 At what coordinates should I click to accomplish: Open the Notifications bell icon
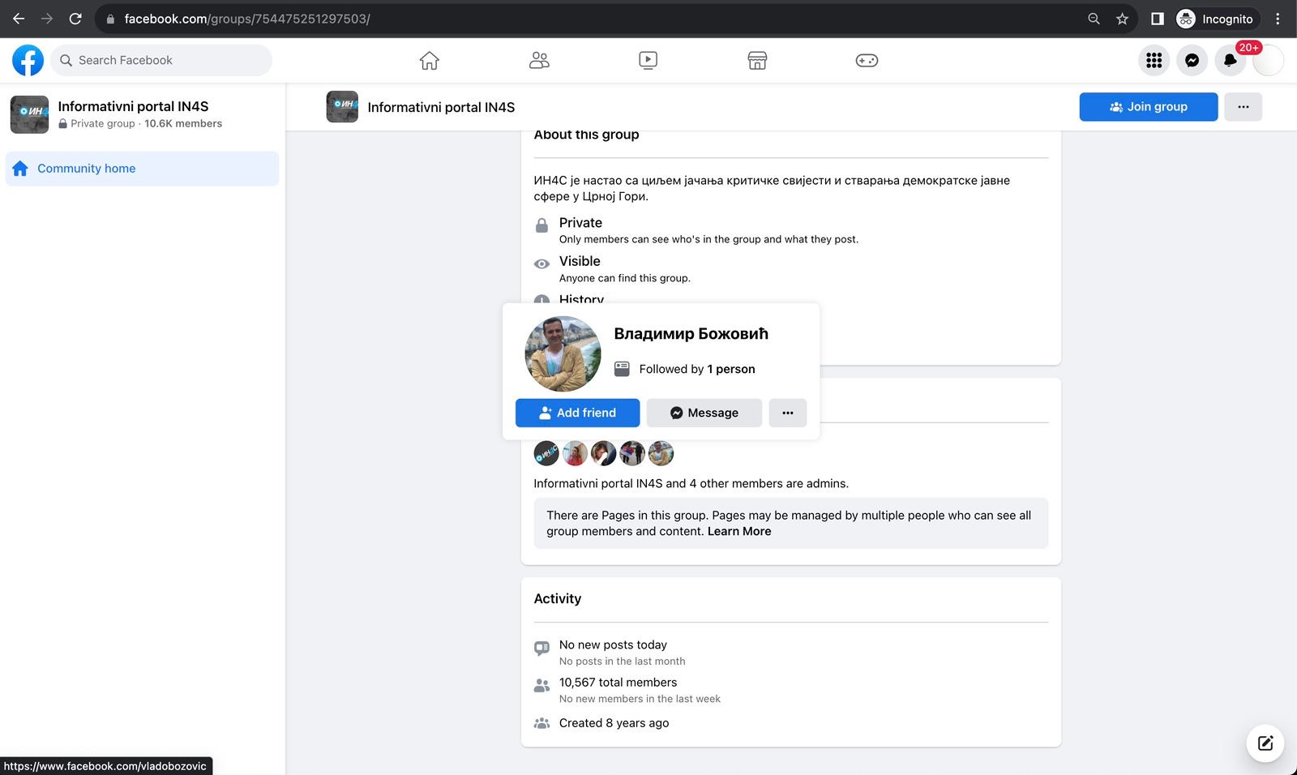click(x=1231, y=60)
